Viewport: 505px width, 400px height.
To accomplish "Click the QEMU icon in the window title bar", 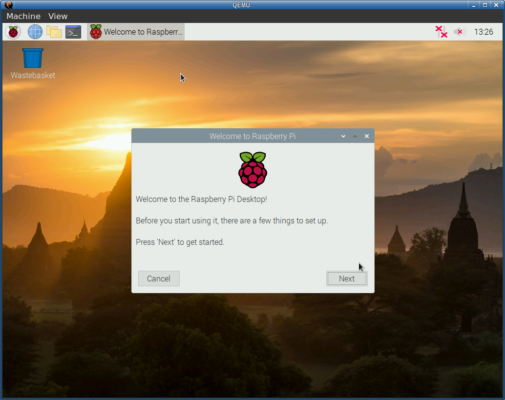I will (x=9, y=5).
